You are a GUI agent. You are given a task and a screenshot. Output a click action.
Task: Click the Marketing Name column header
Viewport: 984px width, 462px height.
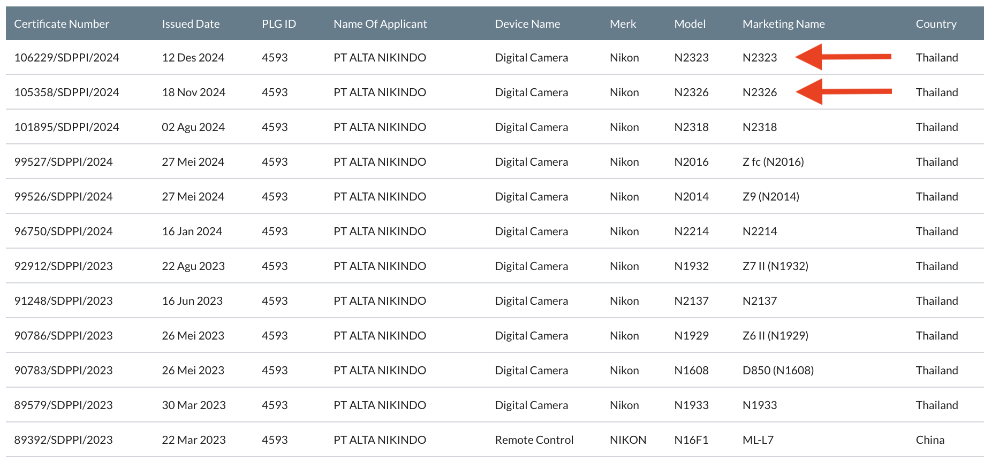click(x=783, y=24)
